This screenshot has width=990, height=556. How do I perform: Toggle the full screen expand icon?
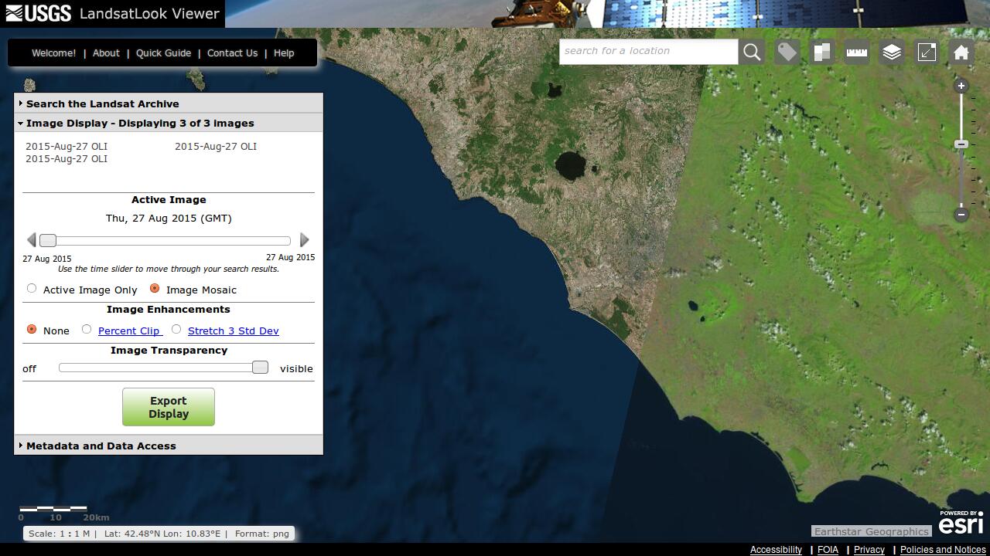click(927, 52)
